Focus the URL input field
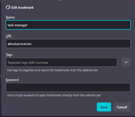Screen dimensions: 135x117 [x=68, y=44]
